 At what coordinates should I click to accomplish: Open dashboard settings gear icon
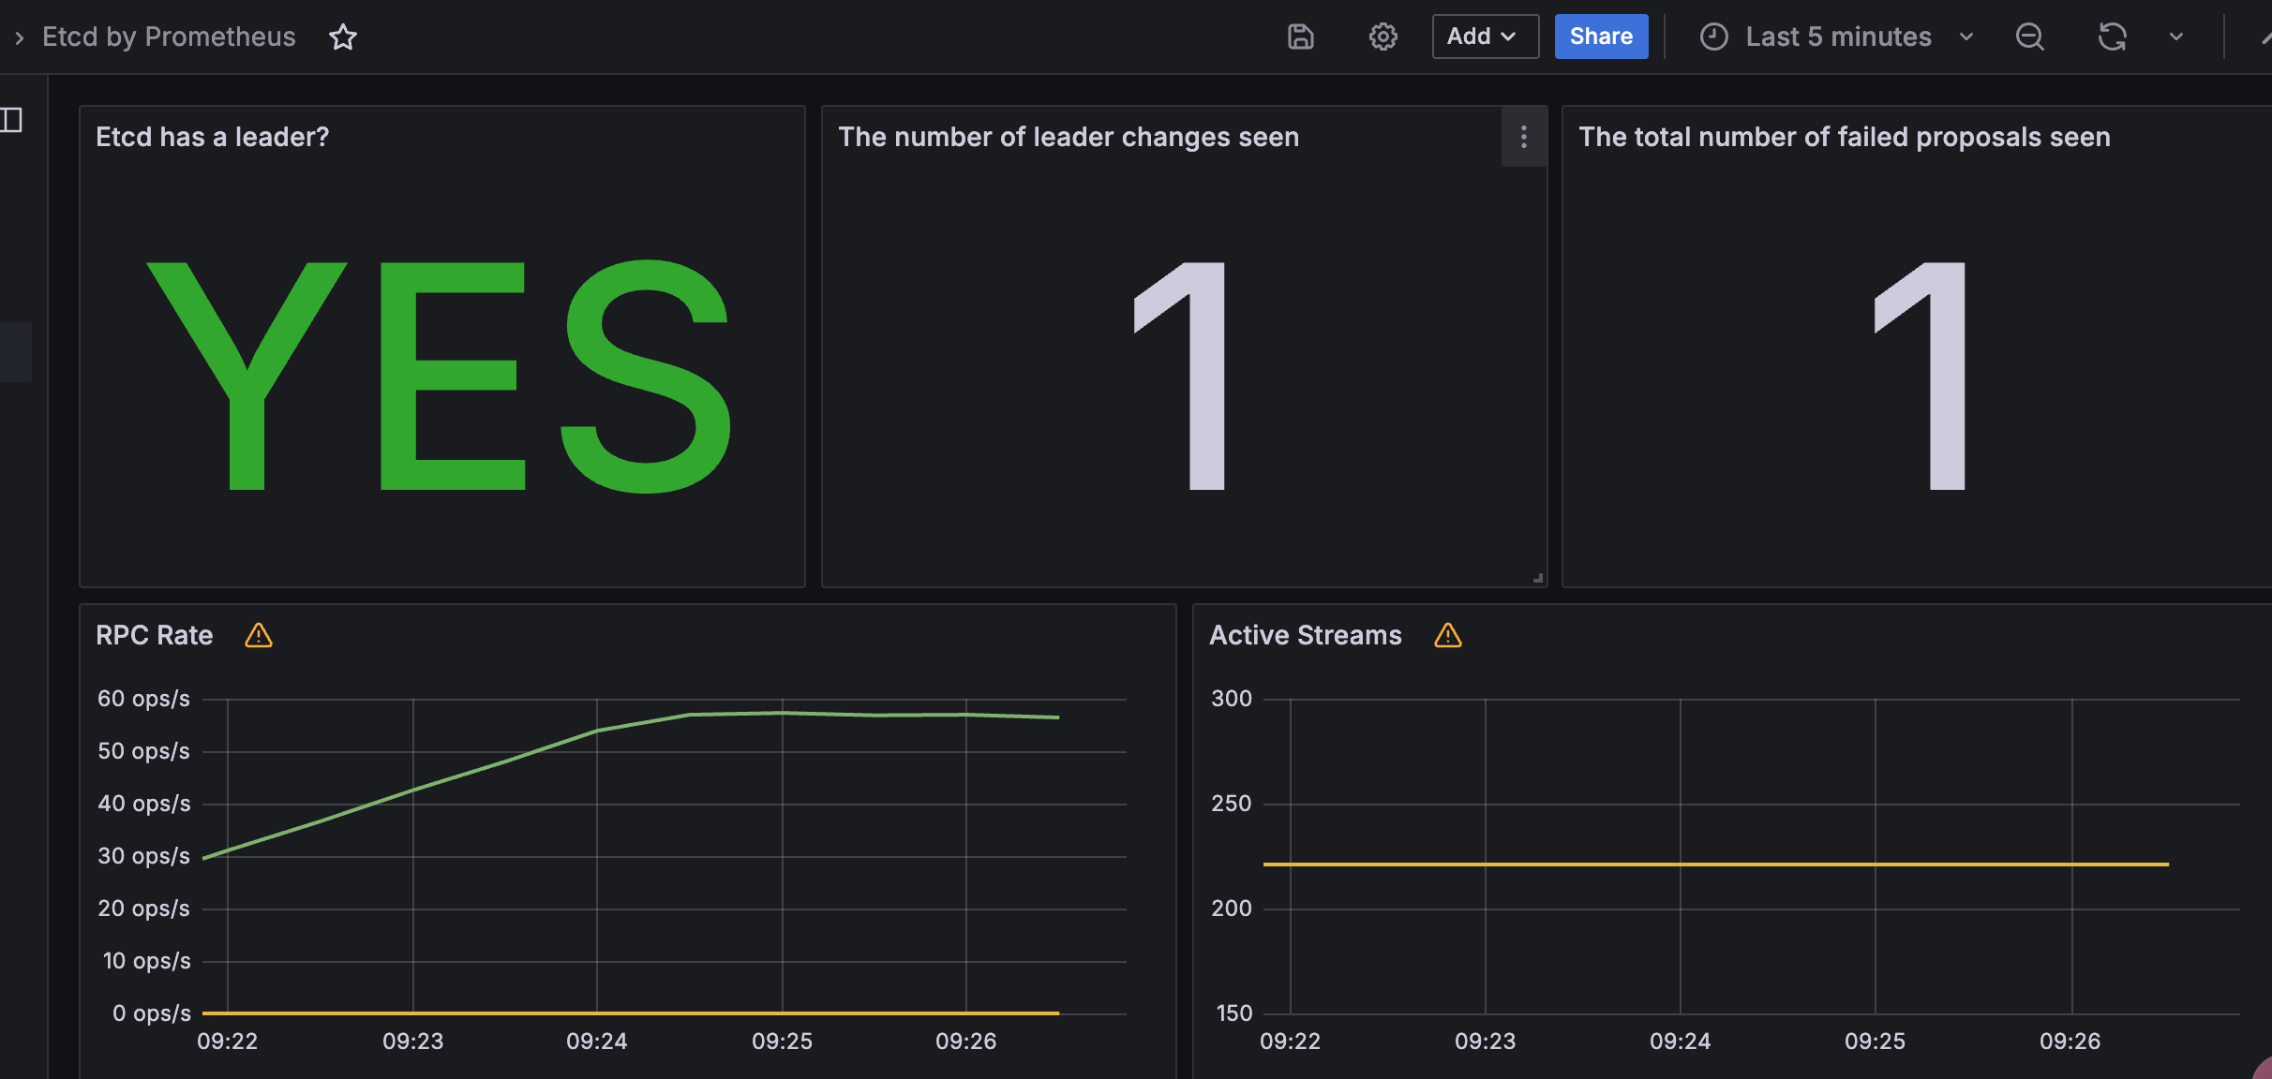[1383, 37]
